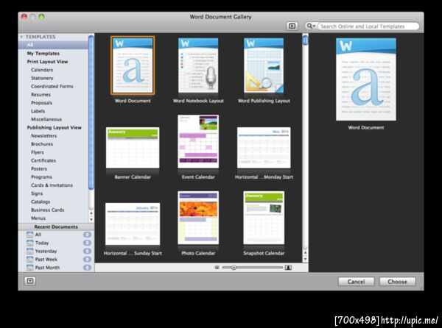
Task: Click the gallery scroll down arrow
Action: pos(305,259)
